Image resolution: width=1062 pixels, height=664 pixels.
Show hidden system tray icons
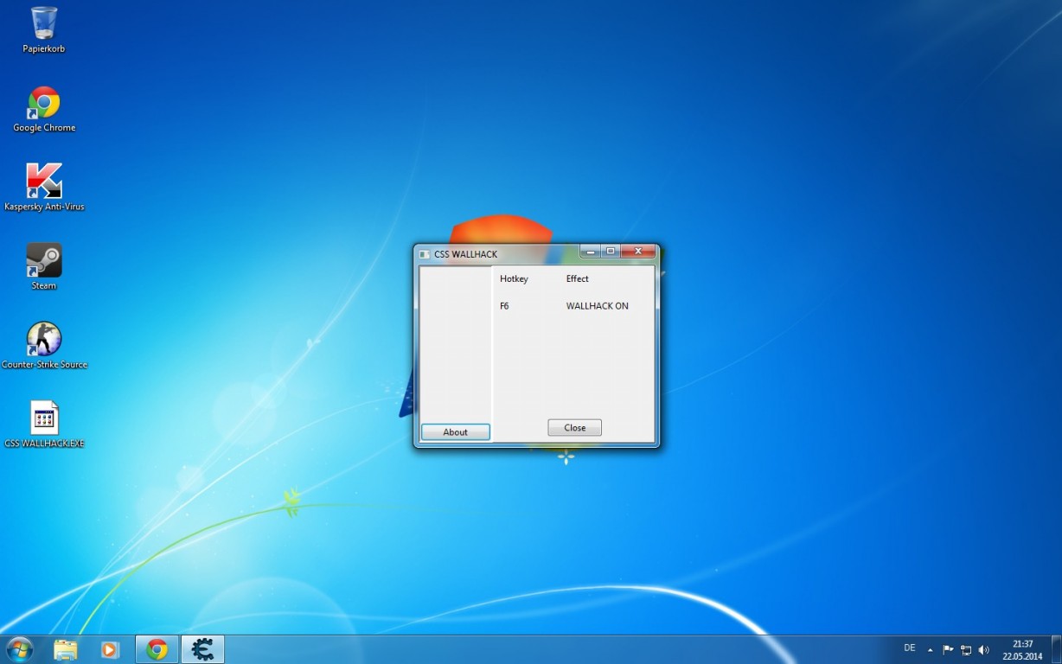pos(930,649)
